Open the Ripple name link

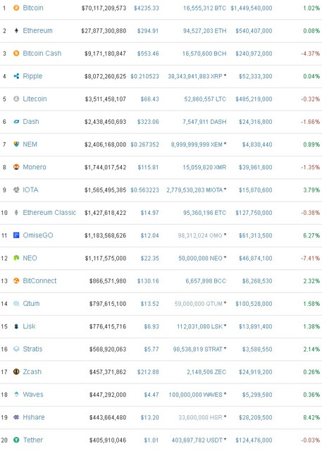pos(32,76)
